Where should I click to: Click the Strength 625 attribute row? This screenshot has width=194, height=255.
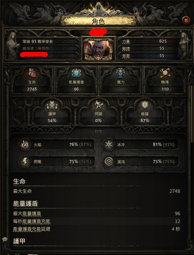click(148, 41)
